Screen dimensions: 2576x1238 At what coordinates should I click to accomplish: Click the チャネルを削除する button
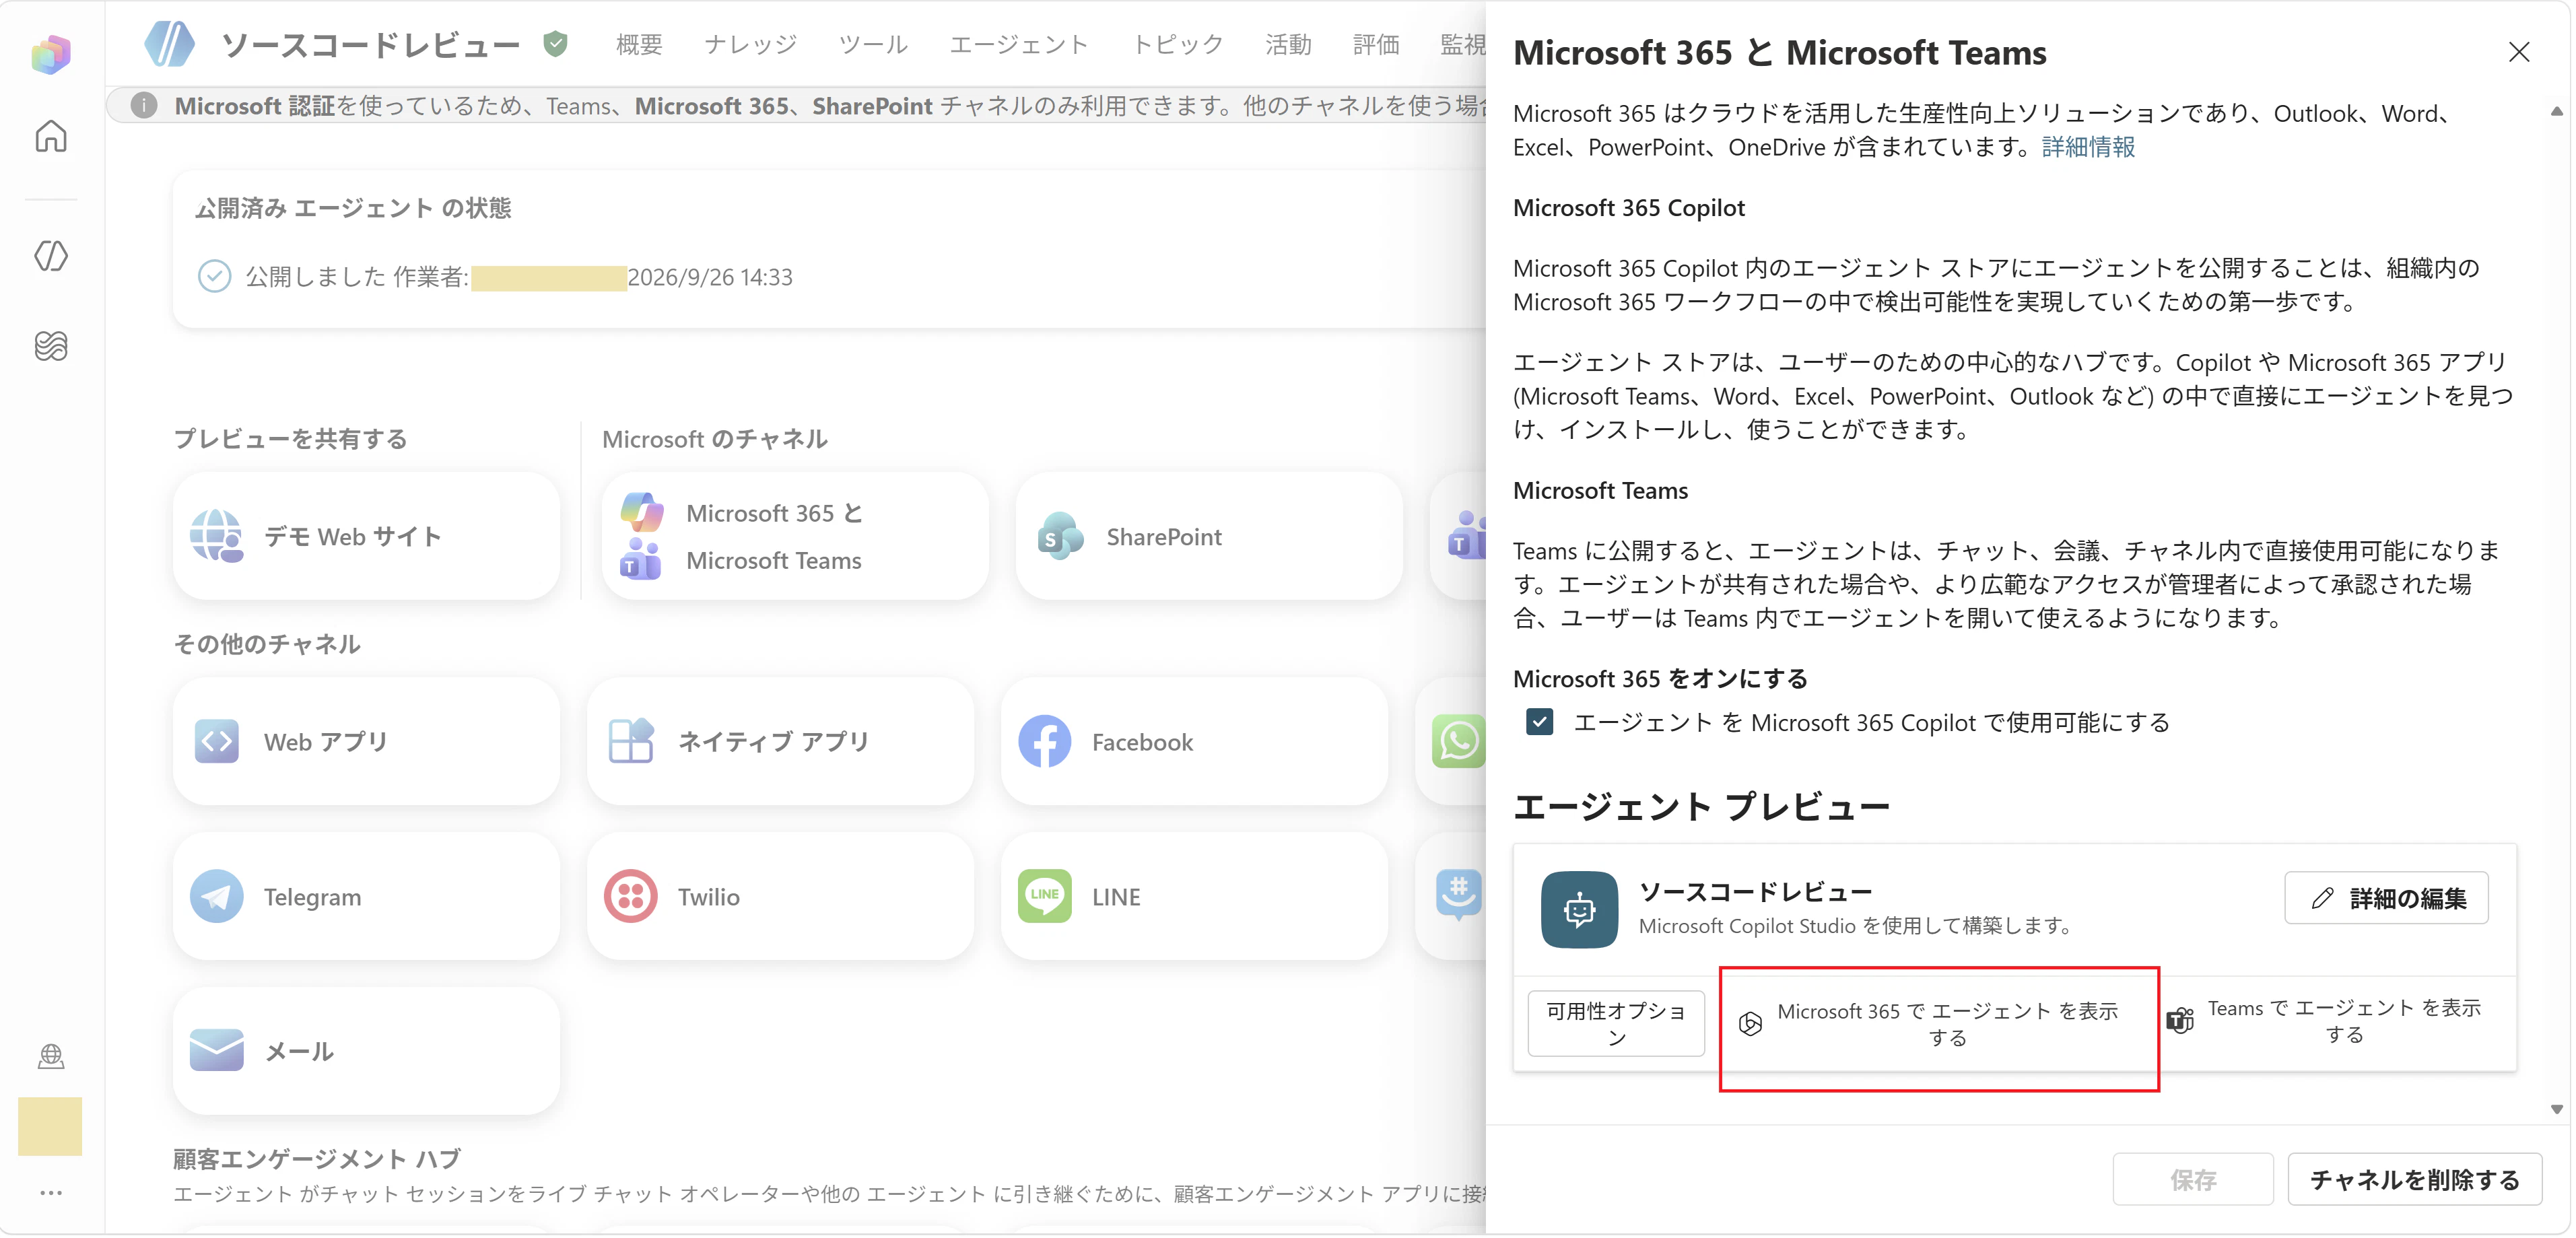tap(2415, 1180)
